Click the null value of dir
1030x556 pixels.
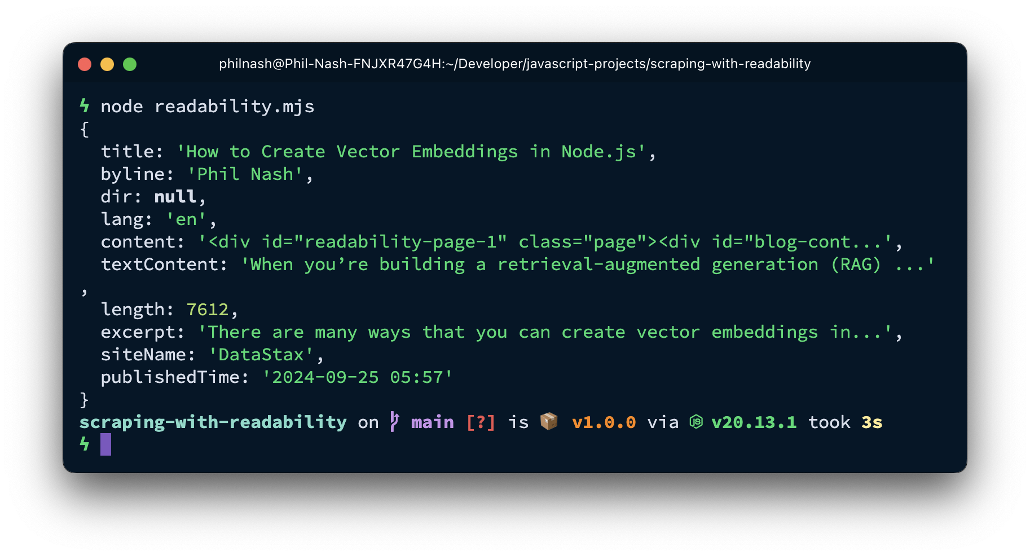pos(175,196)
